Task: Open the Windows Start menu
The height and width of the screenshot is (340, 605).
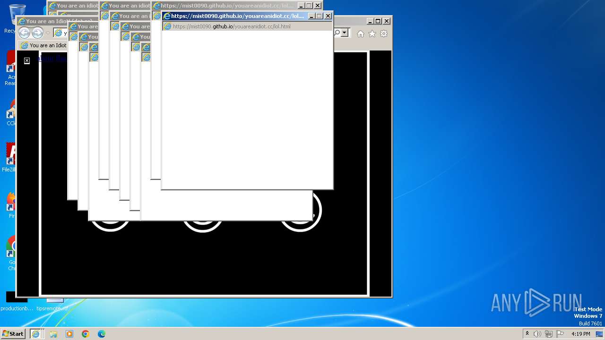Action: coord(13,334)
